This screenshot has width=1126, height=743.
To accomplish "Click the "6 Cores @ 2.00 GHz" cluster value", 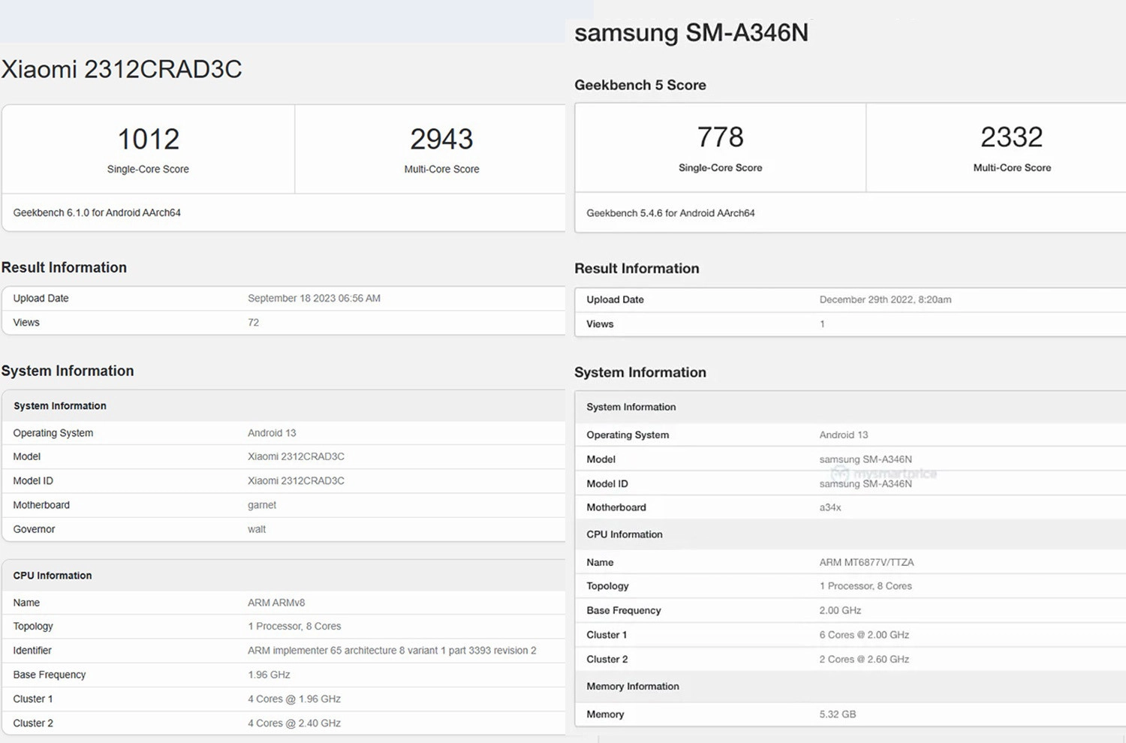I will point(864,635).
